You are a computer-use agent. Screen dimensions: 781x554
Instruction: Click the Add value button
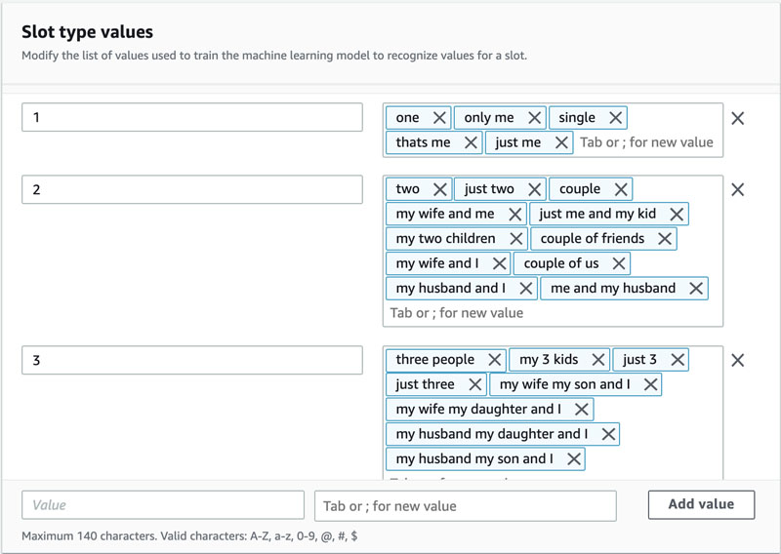[701, 504]
